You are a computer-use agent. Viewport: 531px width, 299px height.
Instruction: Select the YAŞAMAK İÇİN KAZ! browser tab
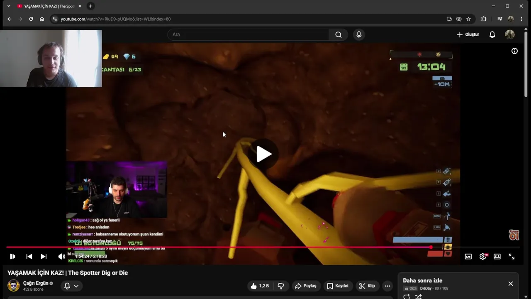tap(49, 6)
